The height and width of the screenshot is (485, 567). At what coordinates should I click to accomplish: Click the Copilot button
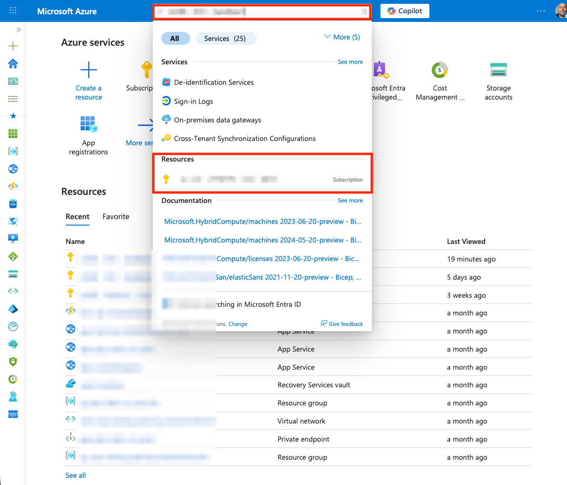[x=405, y=11]
